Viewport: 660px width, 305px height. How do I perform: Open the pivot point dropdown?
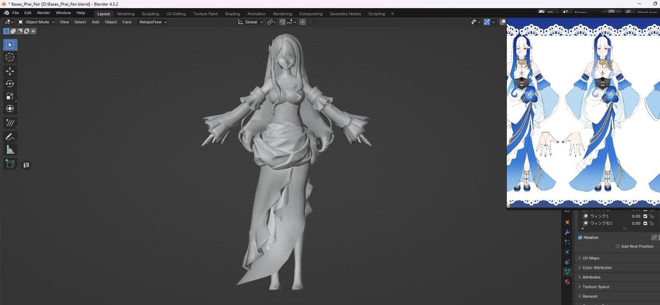click(x=271, y=22)
